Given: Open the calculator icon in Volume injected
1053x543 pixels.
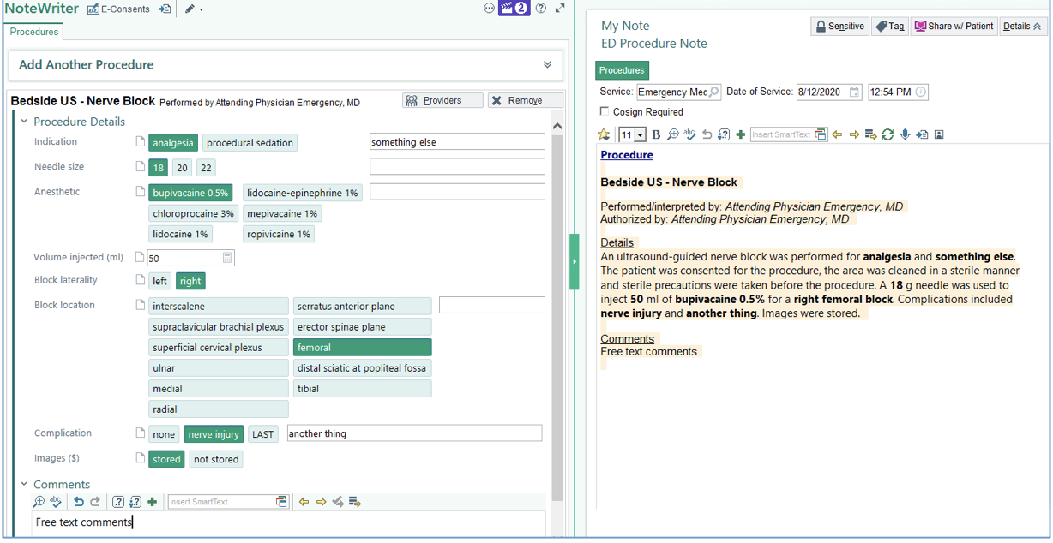Looking at the screenshot, I should [227, 258].
